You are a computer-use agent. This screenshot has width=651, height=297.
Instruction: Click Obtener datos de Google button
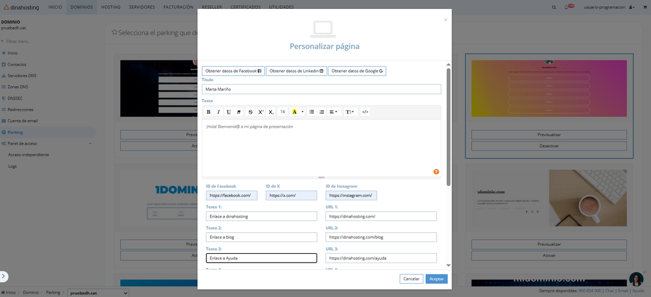click(357, 71)
